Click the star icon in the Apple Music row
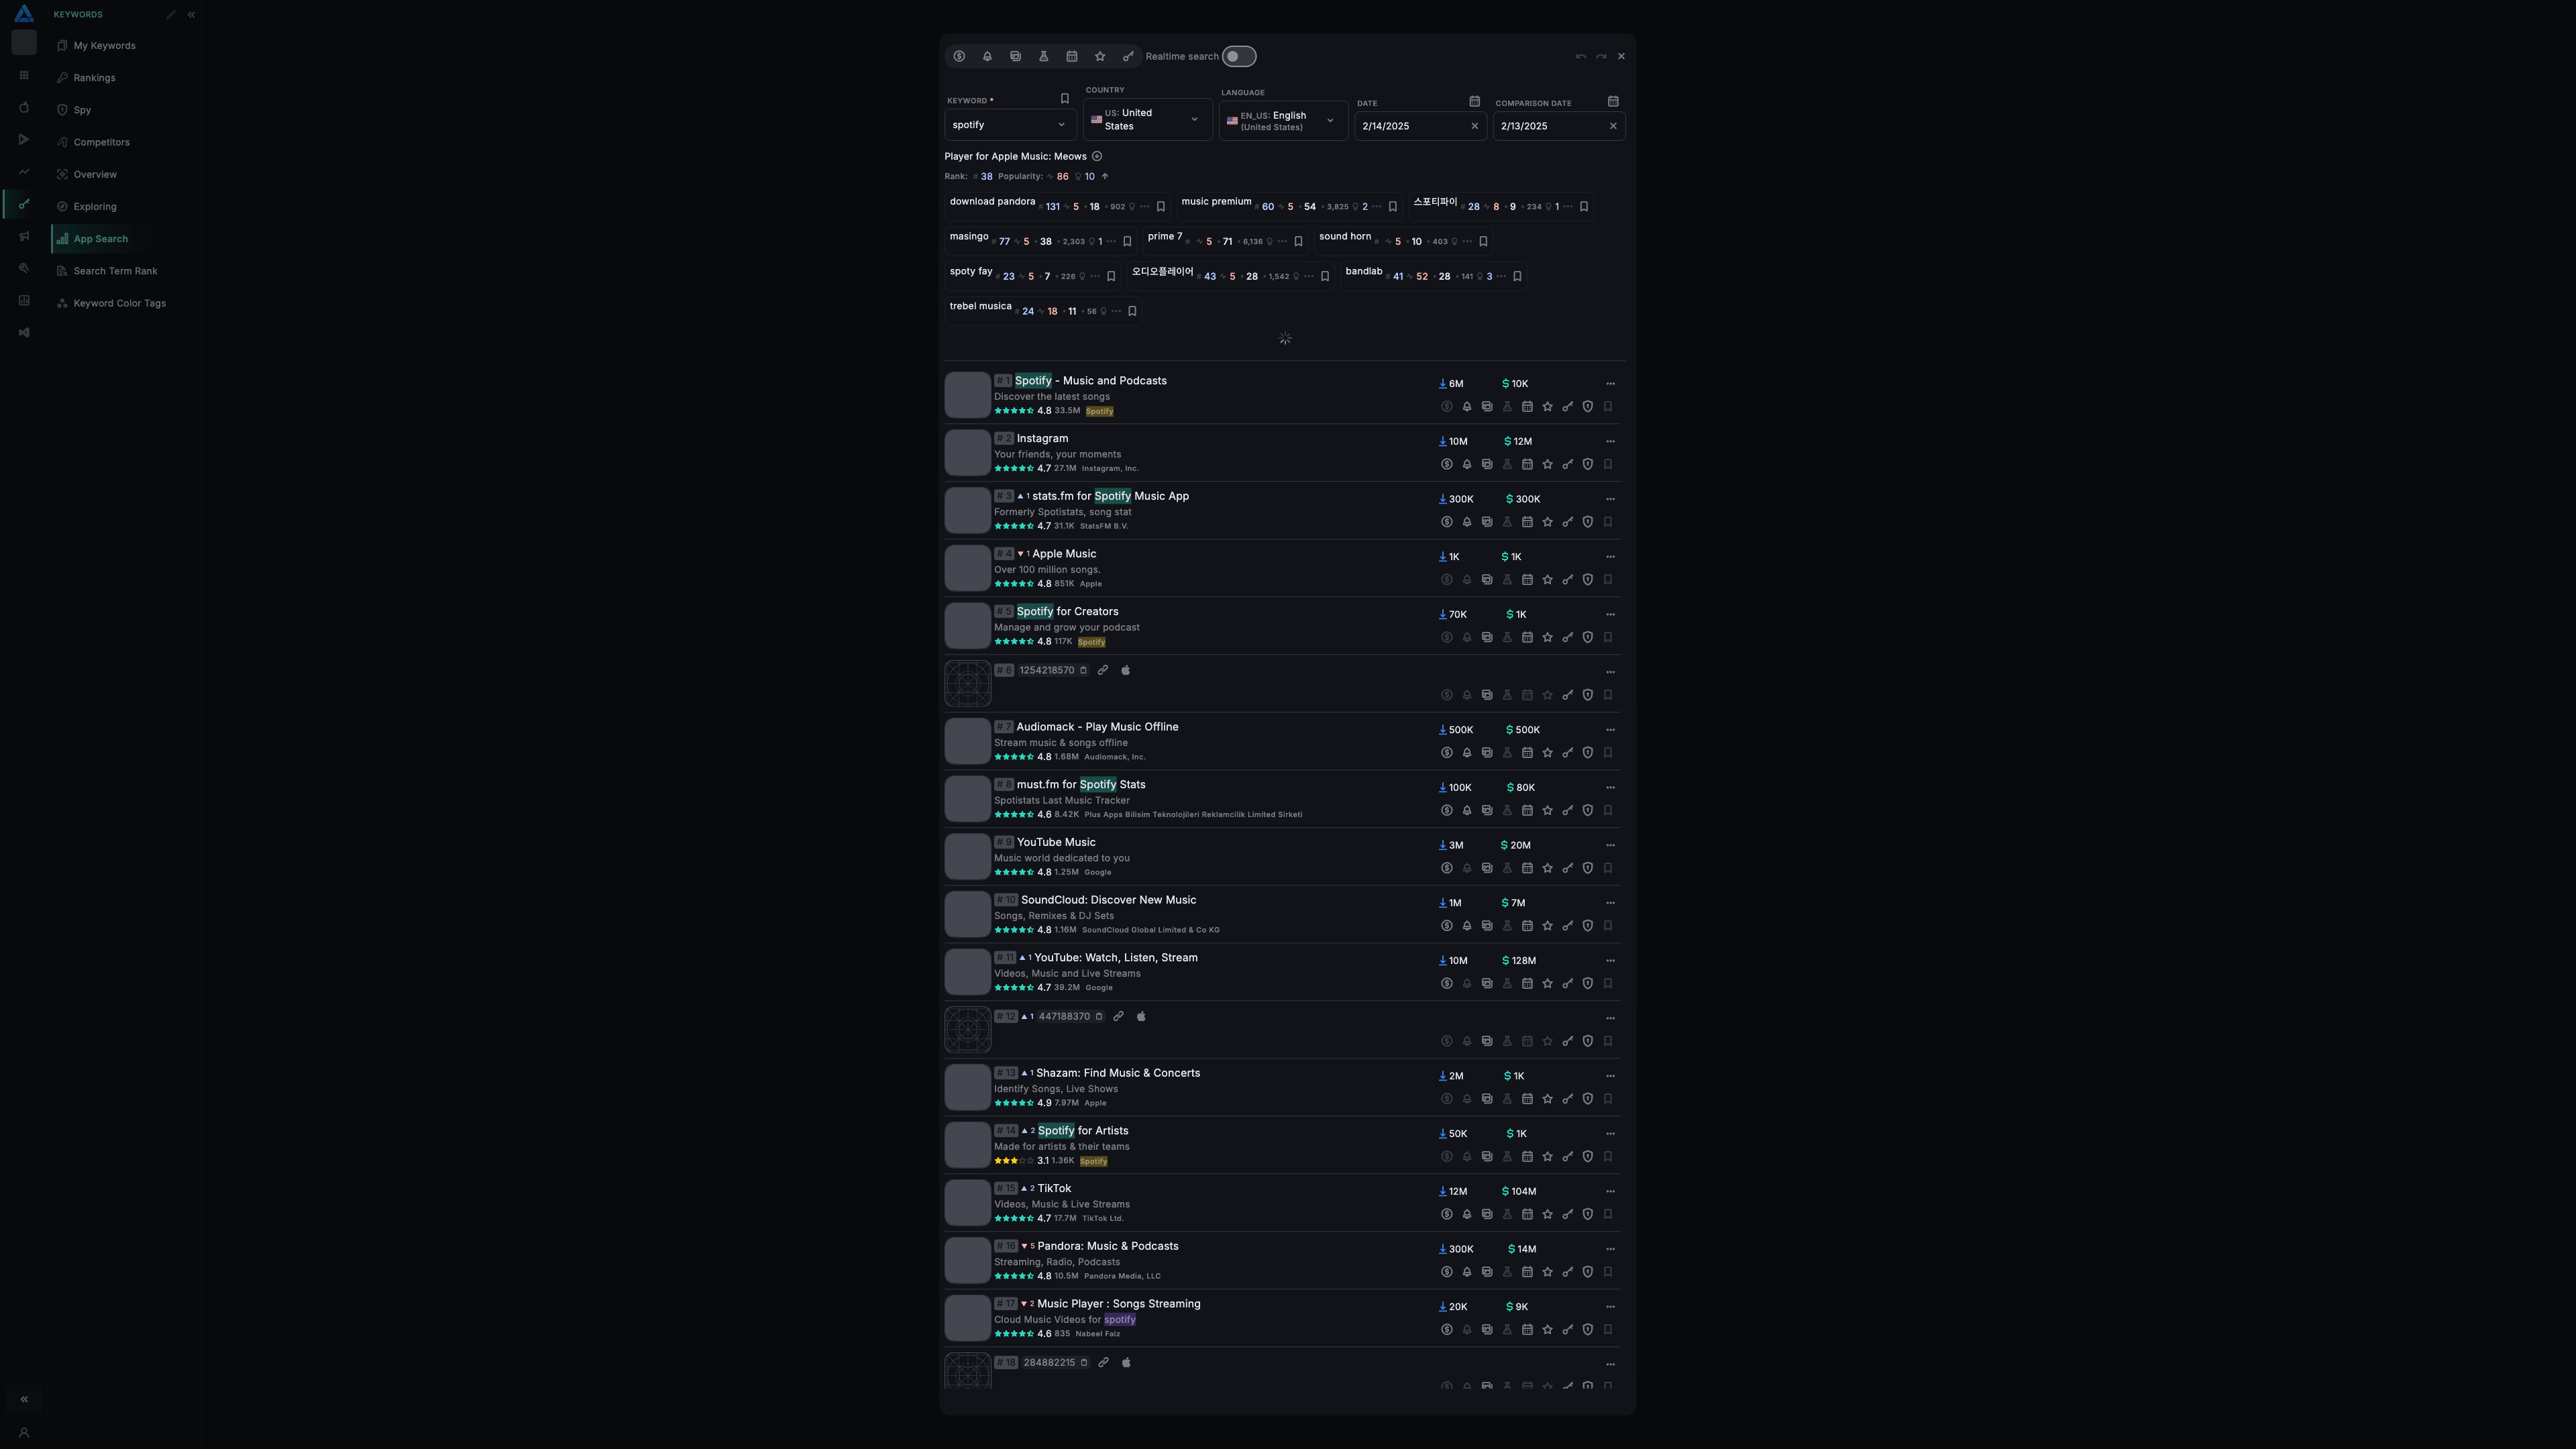The image size is (2576, 1449). (1548, 579)
